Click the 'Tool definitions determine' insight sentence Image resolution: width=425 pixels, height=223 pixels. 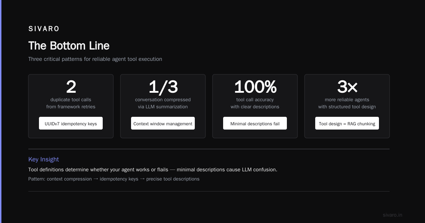tap(153, 170)
